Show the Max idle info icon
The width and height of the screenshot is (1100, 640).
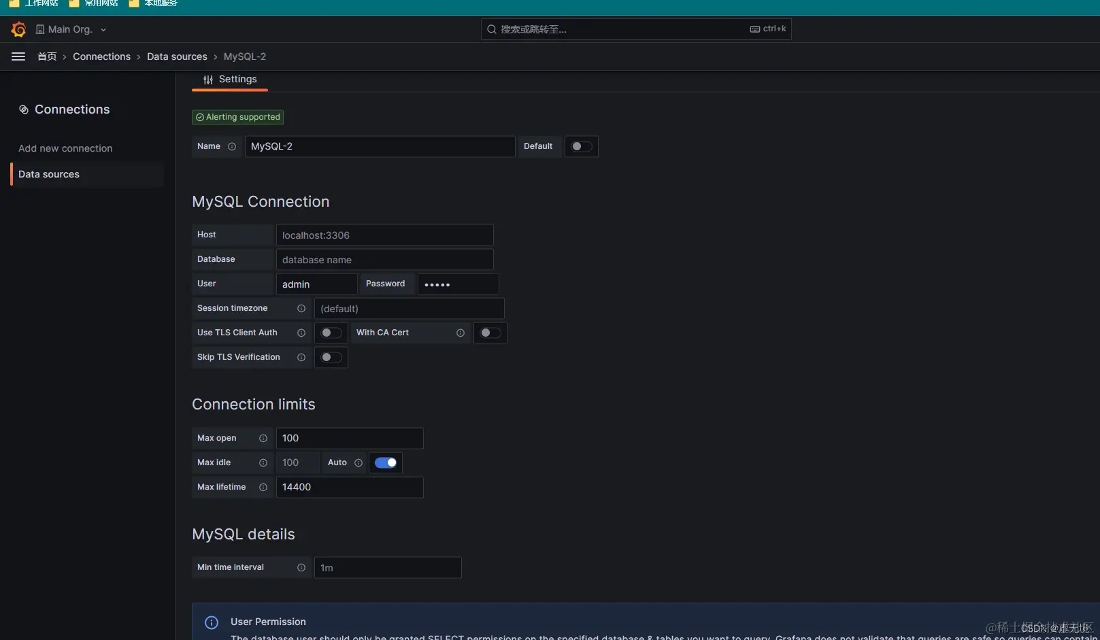click(x=263, y=462)
